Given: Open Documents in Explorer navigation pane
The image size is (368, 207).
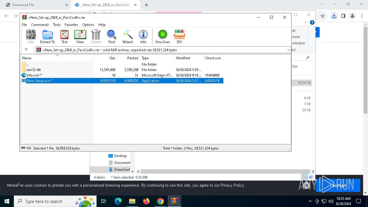Looking at the screenshot, I should coord(119,163).
